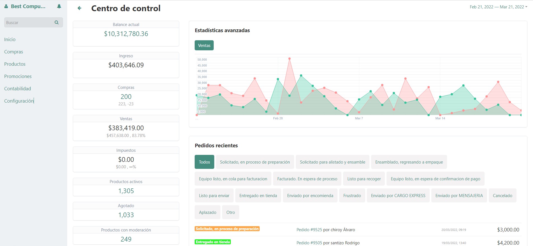Click the Productos activos count 1,305
The height and width of the screenshot is (246, 533).
[126, 191]
